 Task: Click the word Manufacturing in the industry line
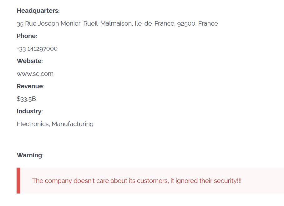[73, 124]
